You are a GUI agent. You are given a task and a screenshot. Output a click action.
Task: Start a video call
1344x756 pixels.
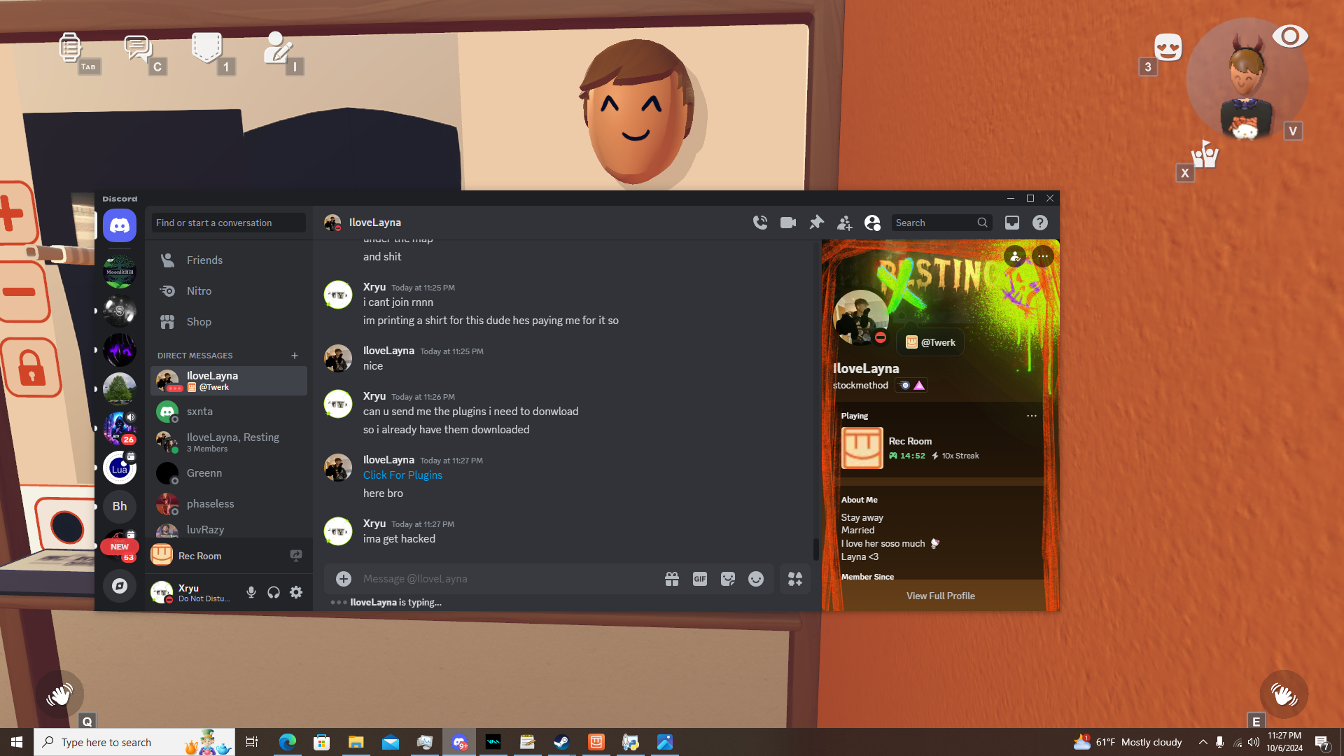(x=787, y=223)
